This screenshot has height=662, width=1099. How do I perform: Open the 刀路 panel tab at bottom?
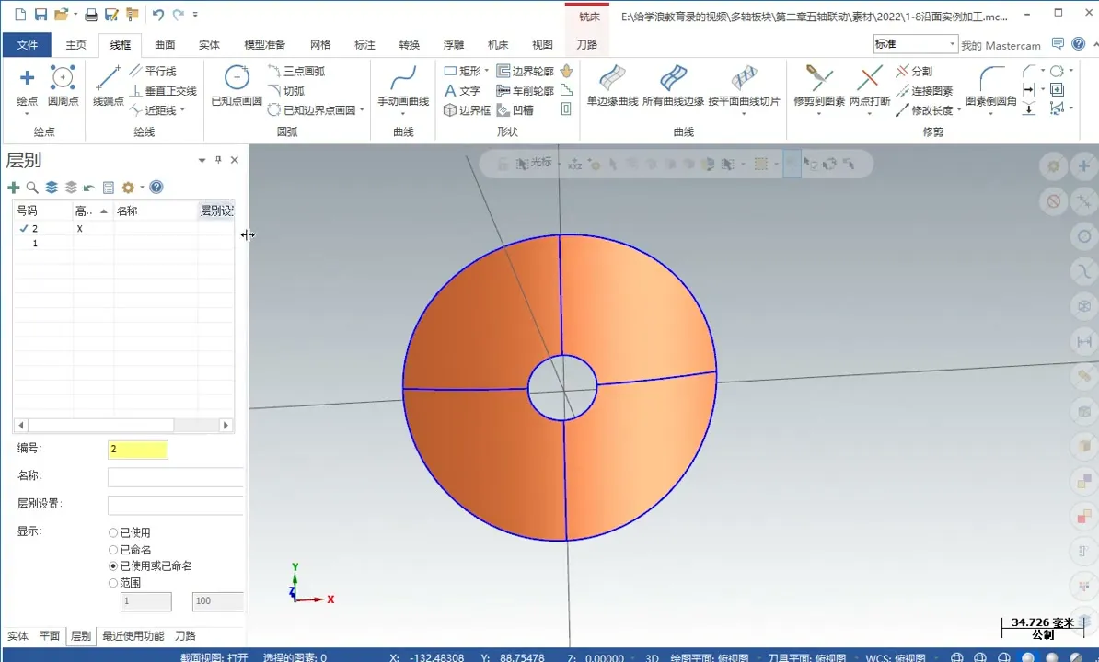(x=185, y=635)
